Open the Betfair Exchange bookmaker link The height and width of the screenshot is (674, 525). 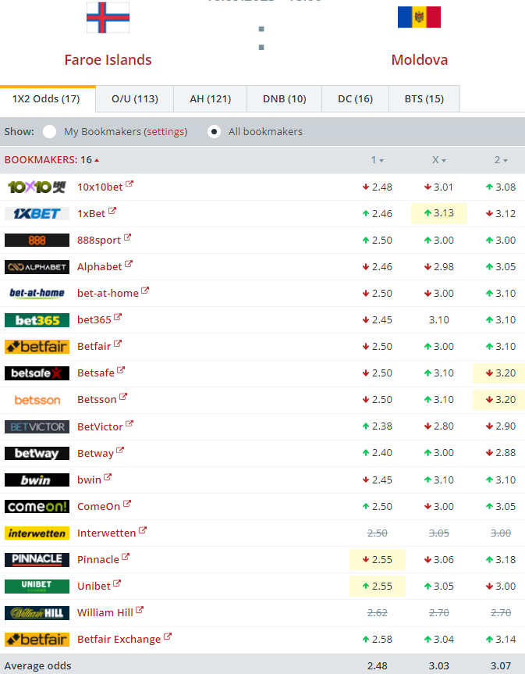119,640
